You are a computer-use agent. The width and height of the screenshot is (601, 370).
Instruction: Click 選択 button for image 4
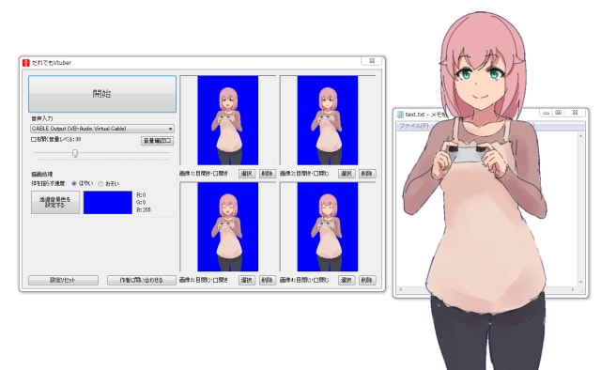[347, 280]
